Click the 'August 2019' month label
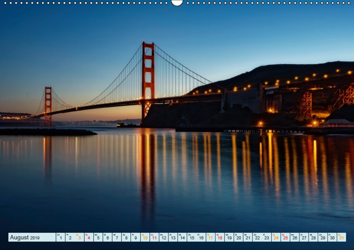354x250 pixels. pos(25,237)
